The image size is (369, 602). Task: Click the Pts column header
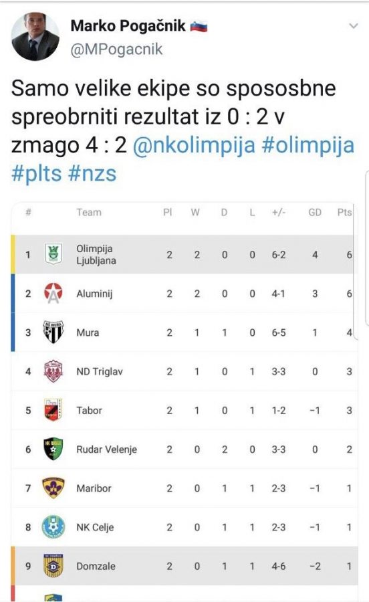click(344, 212)
